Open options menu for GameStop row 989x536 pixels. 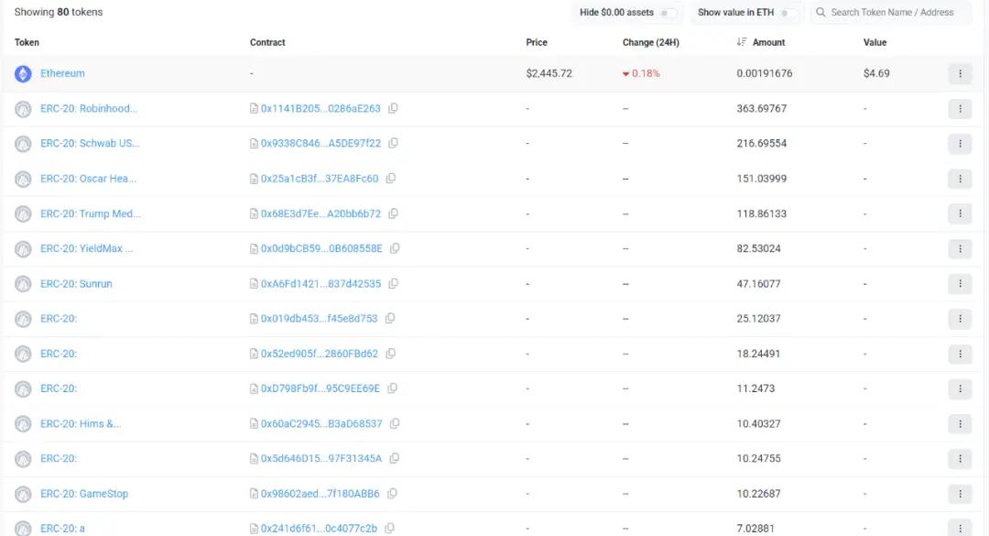[x=960, y=494]
